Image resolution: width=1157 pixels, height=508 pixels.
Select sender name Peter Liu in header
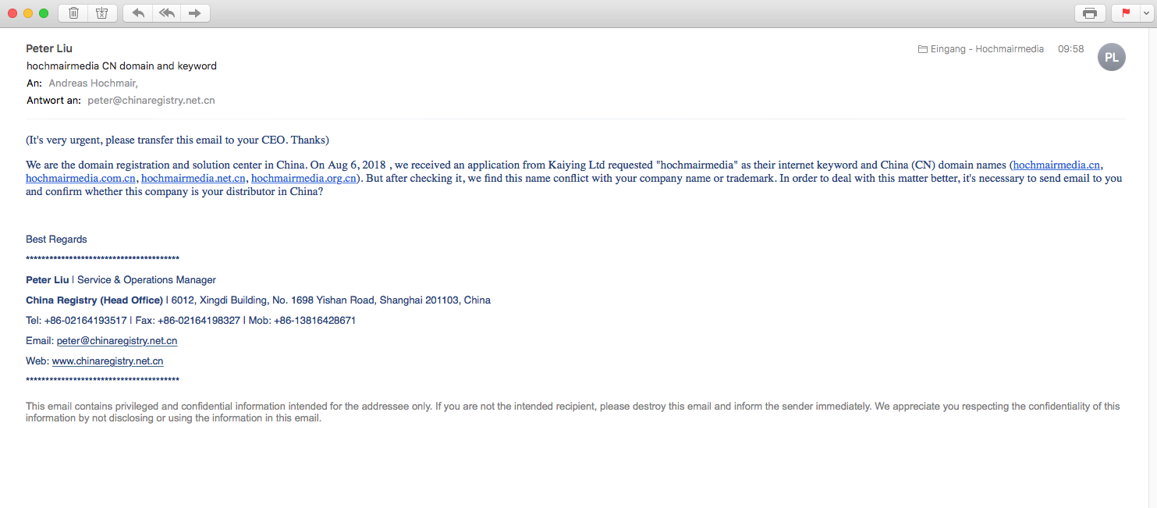tap(49, 48)
